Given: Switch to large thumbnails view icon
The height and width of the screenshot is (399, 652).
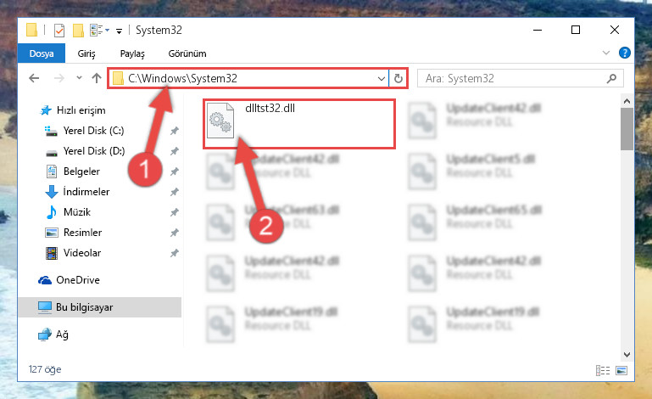Looking at the screenshot, I should click(621, 370).
